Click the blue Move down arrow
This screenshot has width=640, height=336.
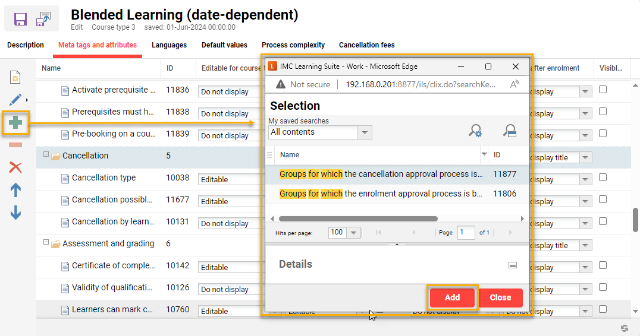(15, 213)
